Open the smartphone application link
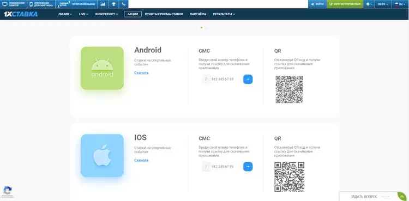The image size is (409, 201). (41, 4)
